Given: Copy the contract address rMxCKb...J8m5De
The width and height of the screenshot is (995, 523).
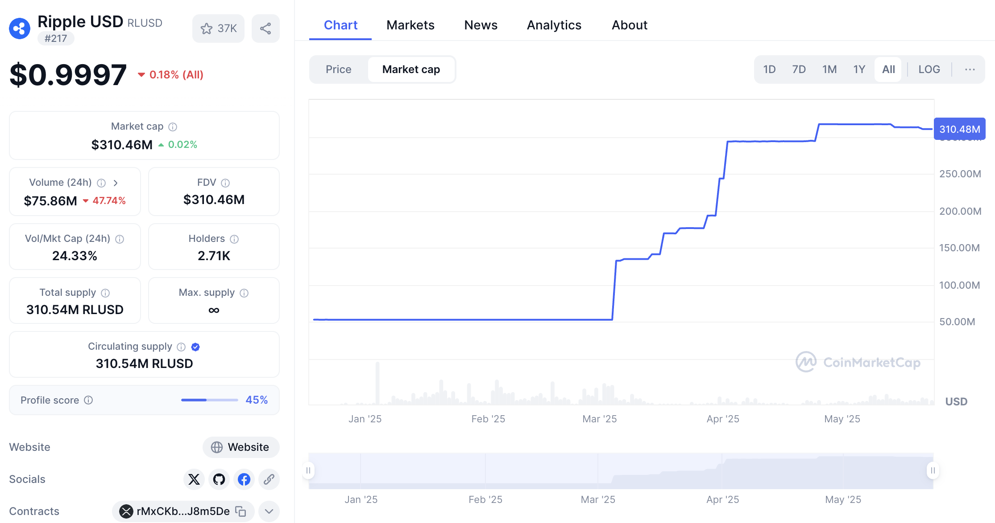Looking at the screenshot, I should pyautogui.click(x=241, y=511).
